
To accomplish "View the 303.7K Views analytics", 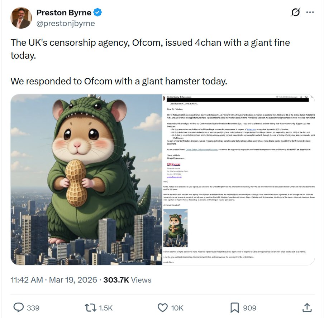I will tap(127, 280).
